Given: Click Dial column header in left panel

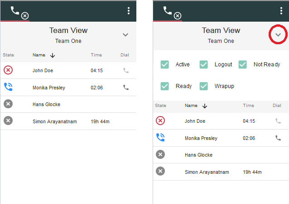Looking at the screenshot, I should [x=125, y=55].
